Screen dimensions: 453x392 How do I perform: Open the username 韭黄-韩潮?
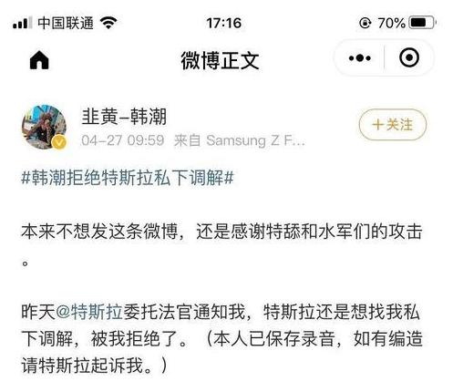(124, 117)
